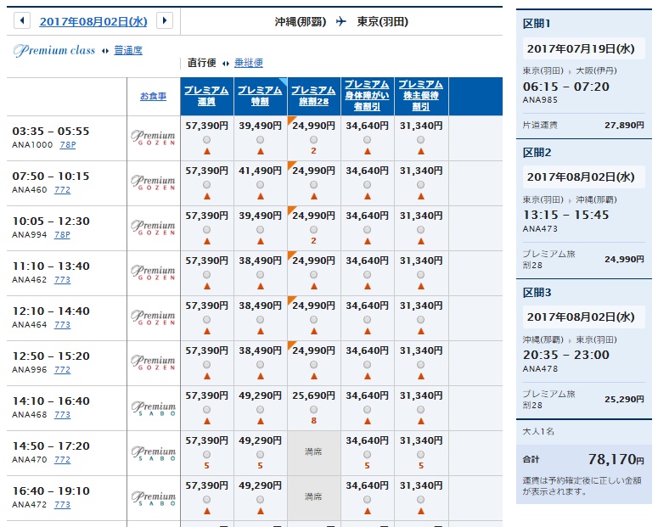
Task: Click the airplane icon between 沖縄 and 東京
Action: click(x=341, y=21)
